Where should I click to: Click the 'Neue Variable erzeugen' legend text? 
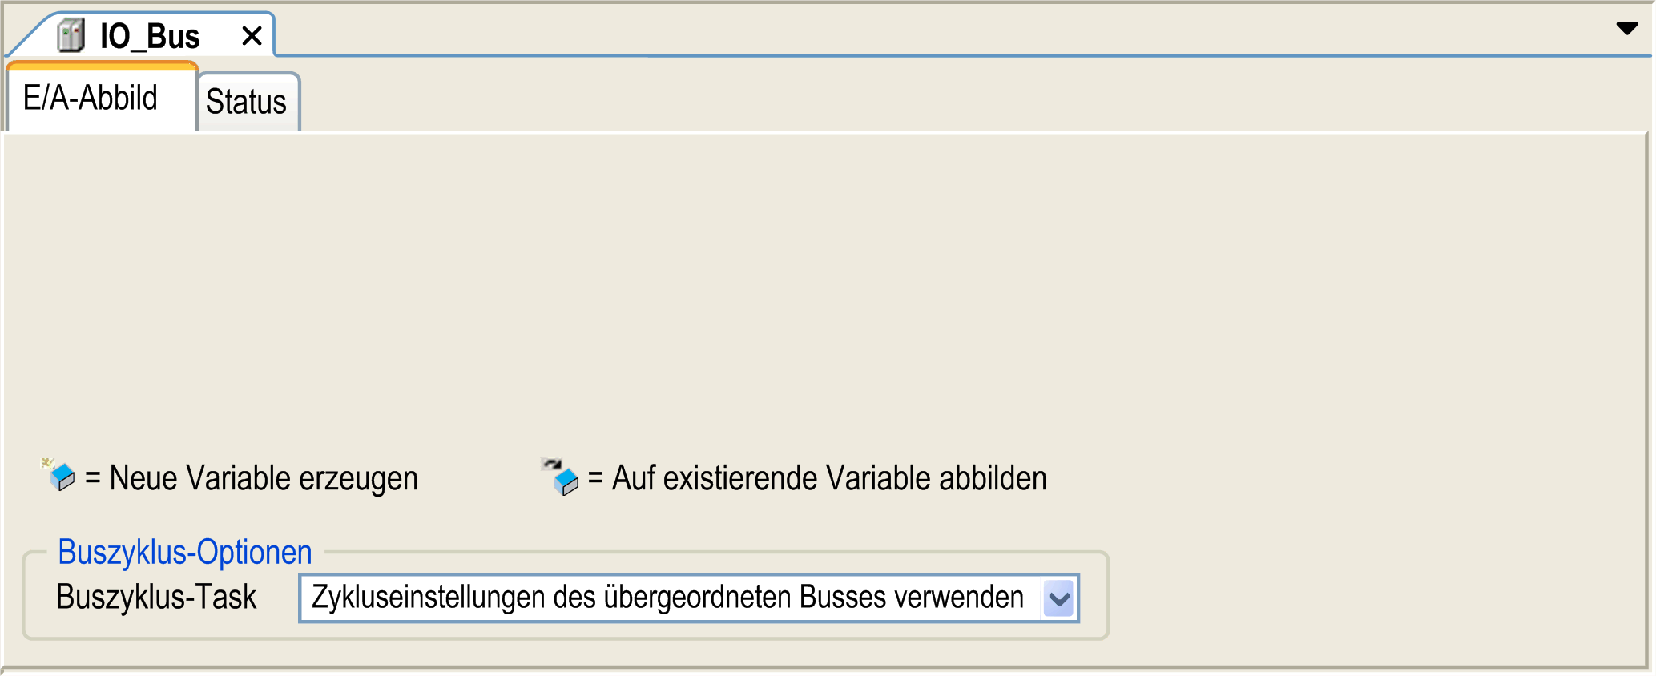coord(264,478)
